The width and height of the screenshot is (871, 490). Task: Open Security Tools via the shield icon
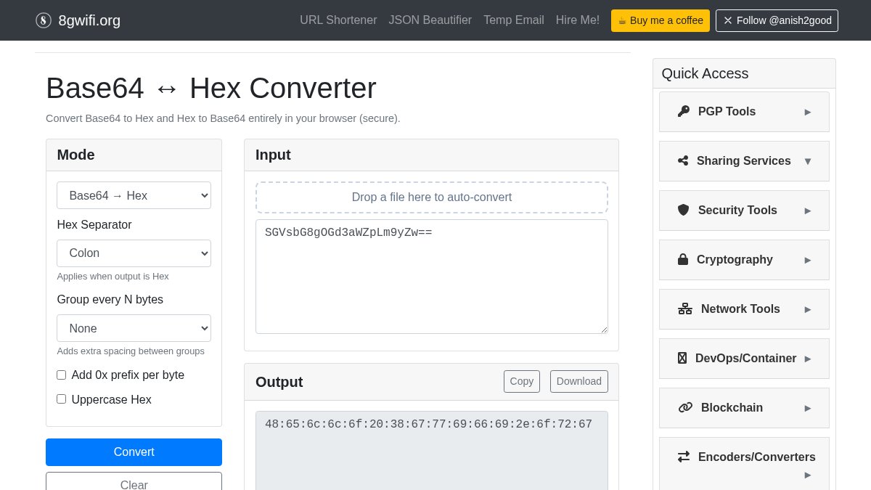point(683,210)
